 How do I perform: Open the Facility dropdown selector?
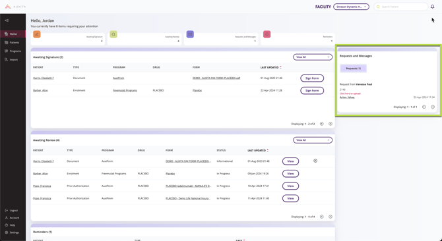[351, 7]
